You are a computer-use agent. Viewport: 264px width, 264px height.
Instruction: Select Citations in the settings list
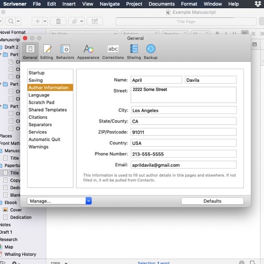(50, 117)
